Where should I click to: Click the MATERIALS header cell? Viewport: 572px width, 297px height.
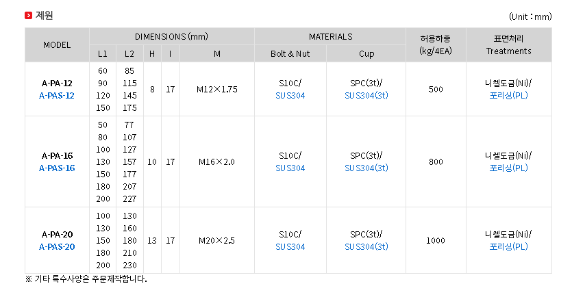(330, 37)
